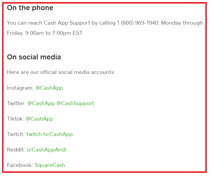Open the Twitter @CashApp link
The height and width of the screenshot is (177, 211).
41,103
